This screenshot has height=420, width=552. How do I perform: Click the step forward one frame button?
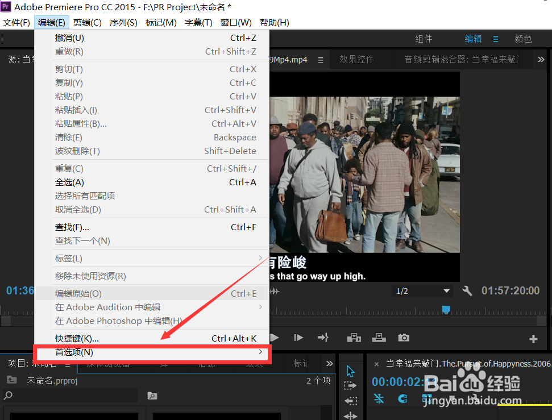298,338
